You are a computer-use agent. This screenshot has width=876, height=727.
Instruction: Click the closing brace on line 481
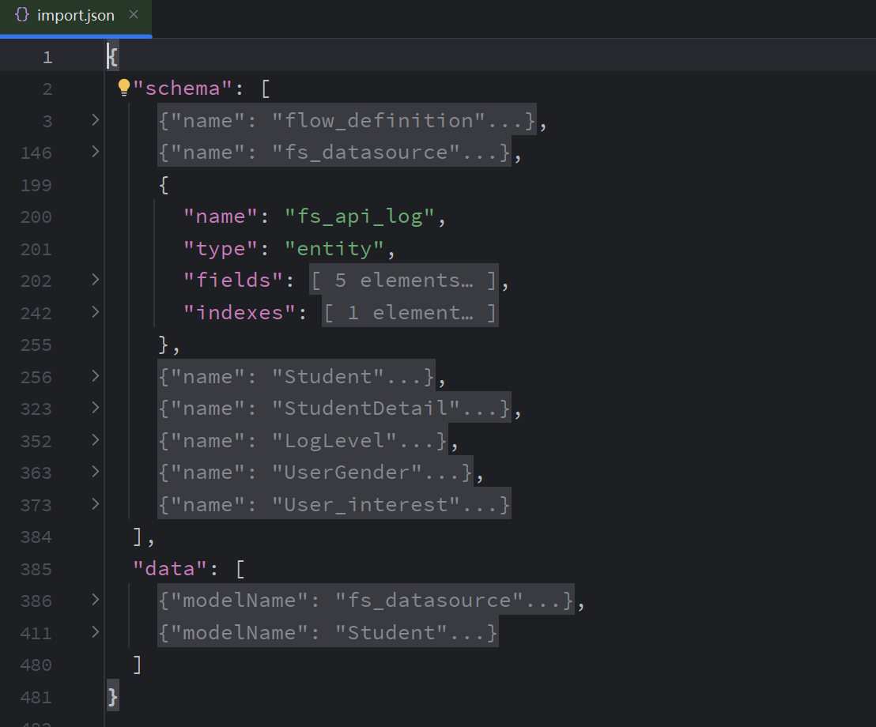(113, 696)
